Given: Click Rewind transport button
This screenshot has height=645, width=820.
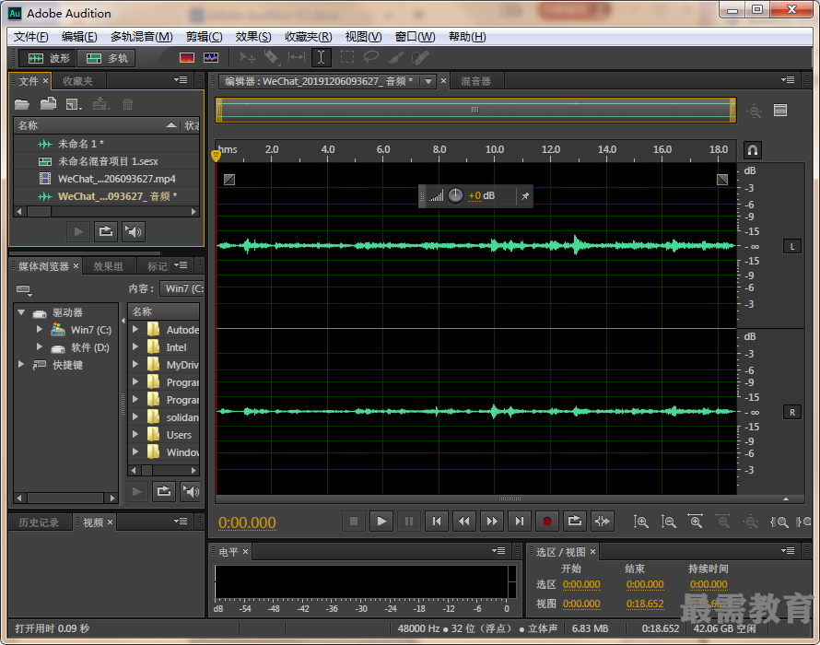Looking at the screenshot, I should [463, 521].
